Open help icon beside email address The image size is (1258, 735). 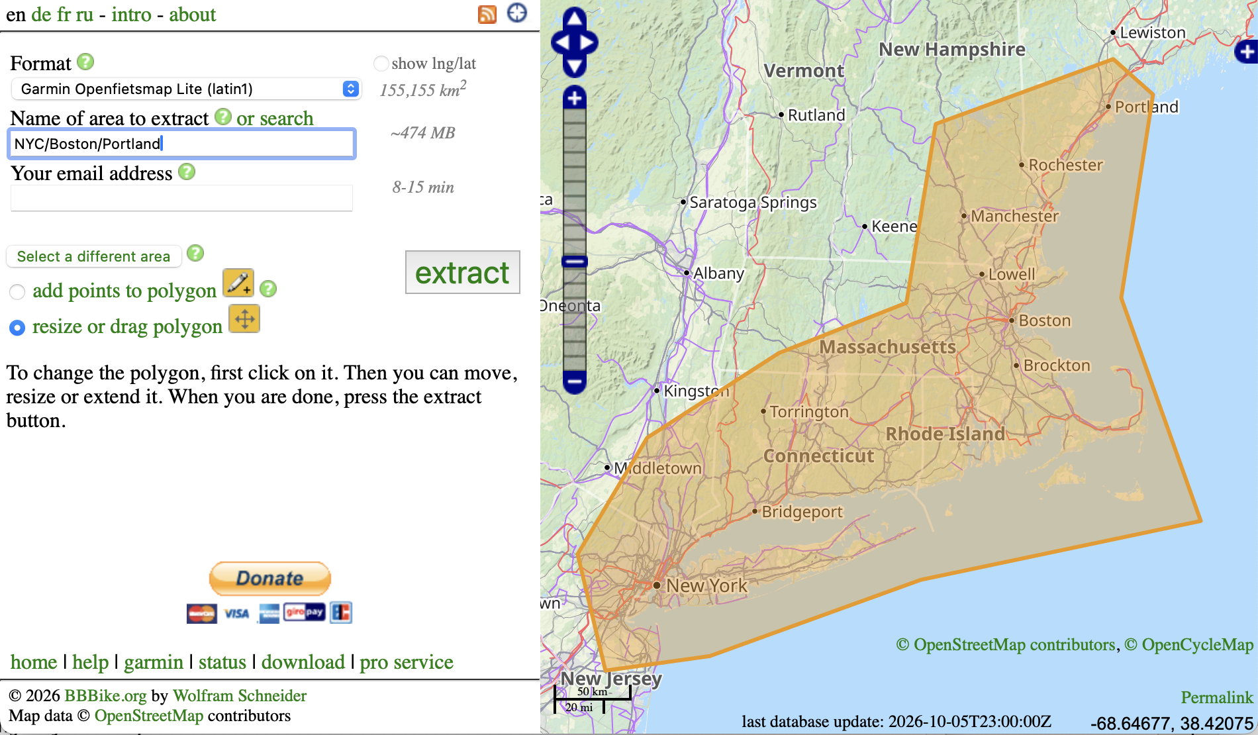187,171
